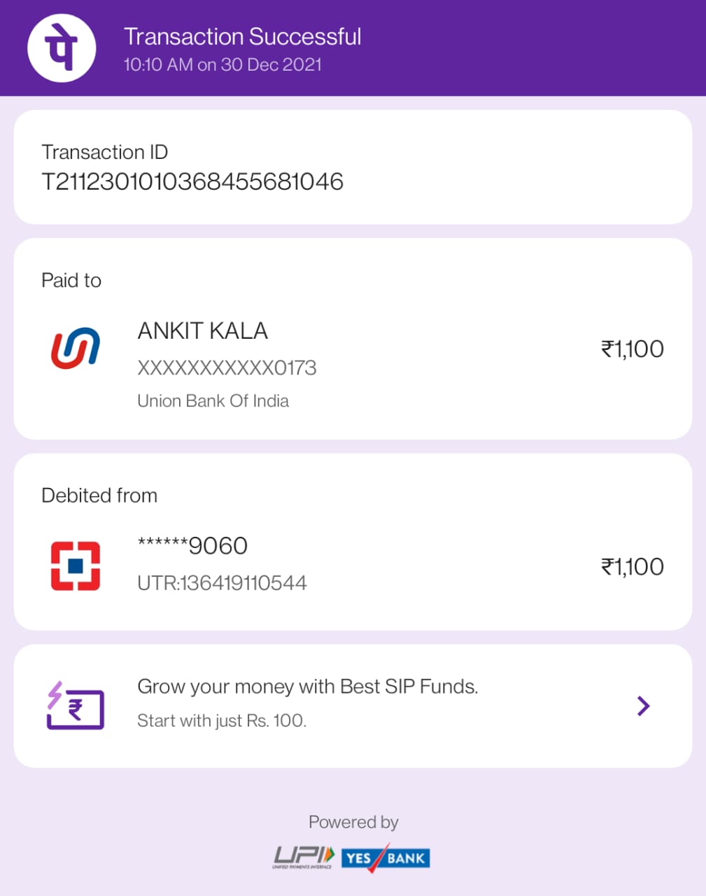Tap the Union Bank Of India label
Screen dimensions: 706x896
point(213,401)
